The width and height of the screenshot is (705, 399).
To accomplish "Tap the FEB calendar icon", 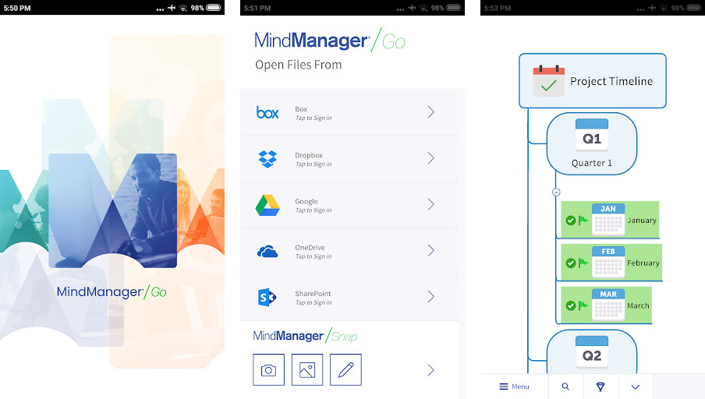I will 608,262.
